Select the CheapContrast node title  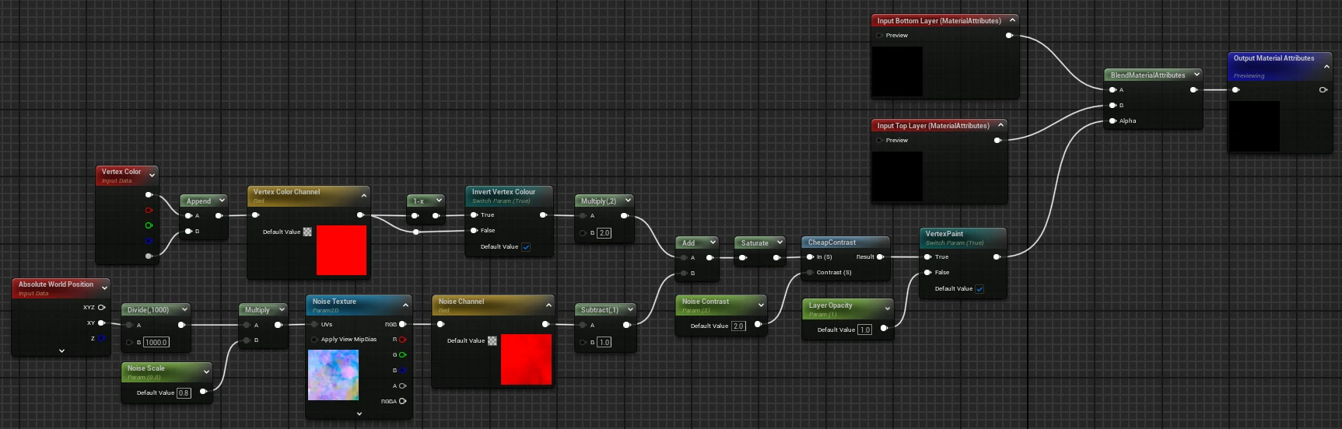832,242
